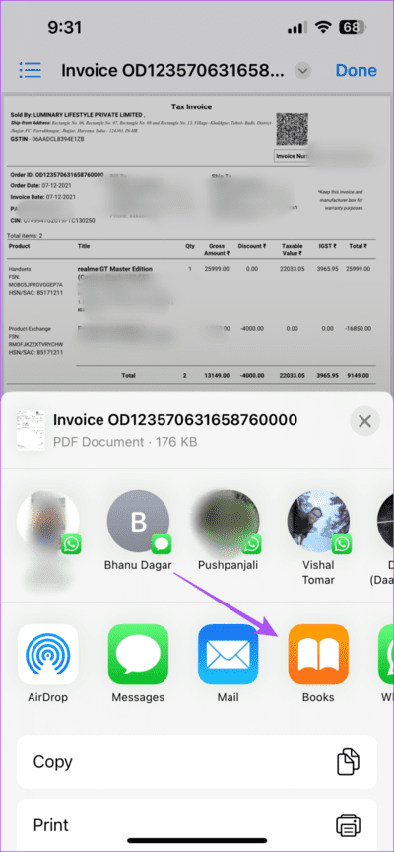Tap the QR code on the invoice
Screen dimensions: 394x852
[292, 129]
